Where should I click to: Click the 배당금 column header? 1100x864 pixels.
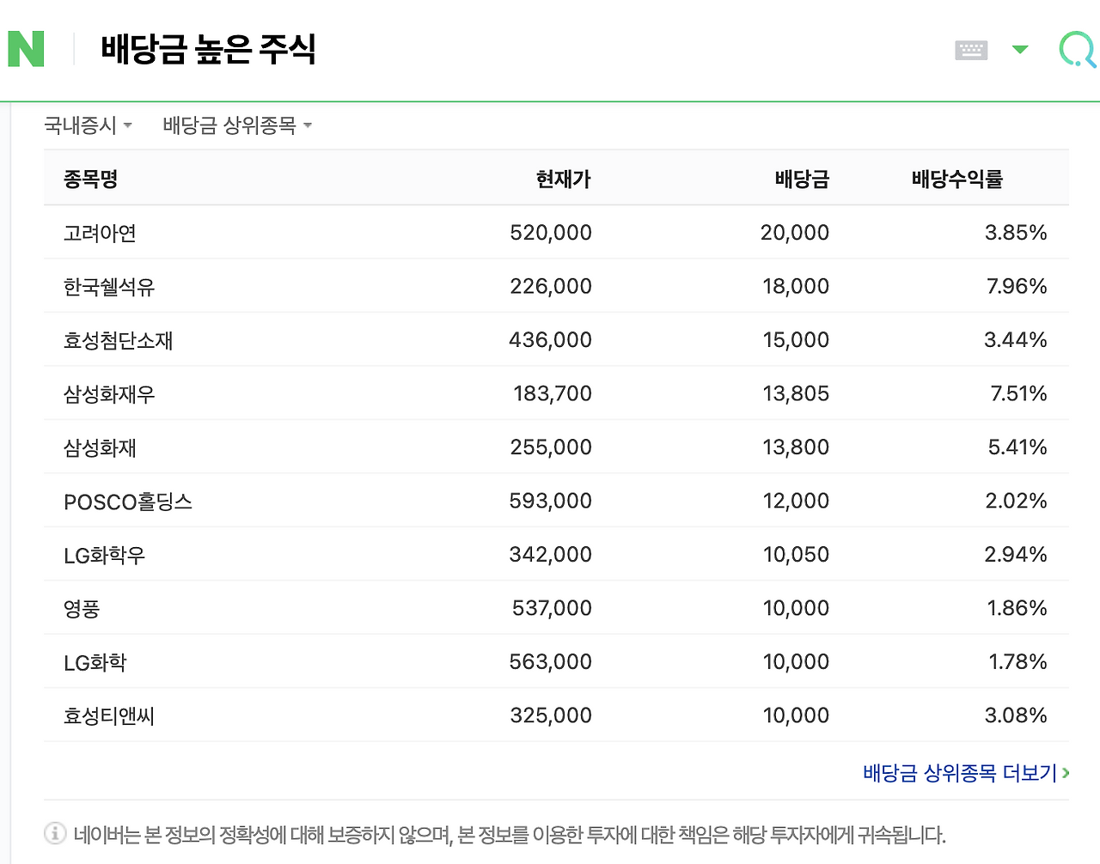[802, 179]
